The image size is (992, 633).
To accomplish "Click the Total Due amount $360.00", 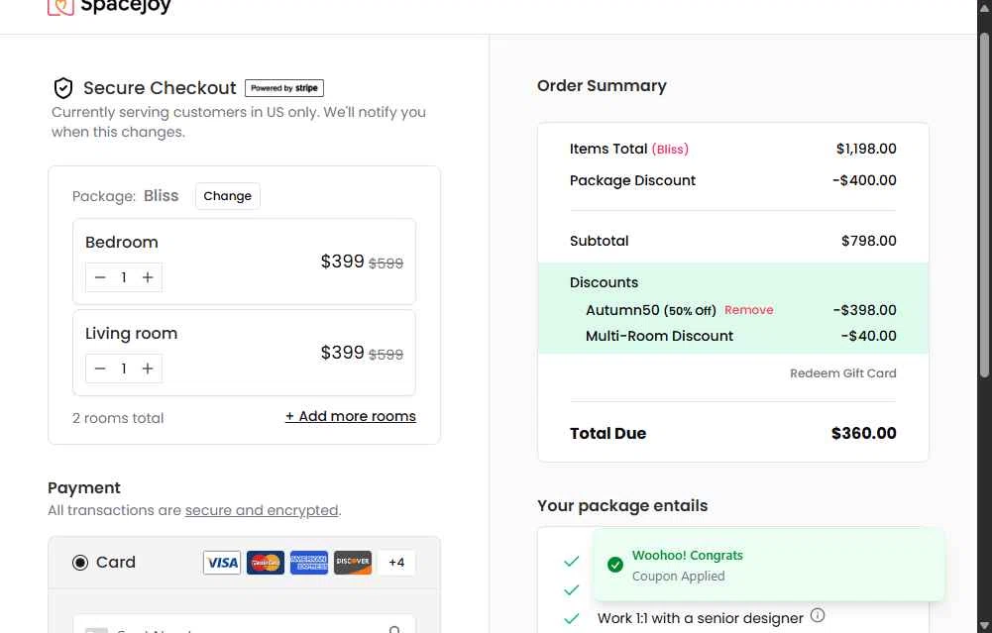I will point(863,433).
